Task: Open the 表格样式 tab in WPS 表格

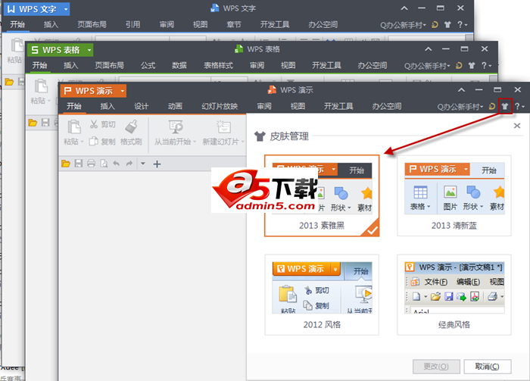Action: click(x=218, y=66)
